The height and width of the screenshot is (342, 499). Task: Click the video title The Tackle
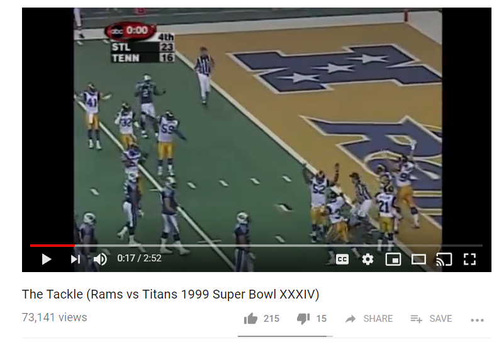(x=171, y=294)
